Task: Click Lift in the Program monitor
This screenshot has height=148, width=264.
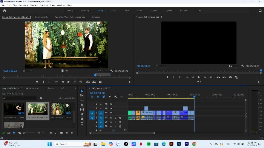Action: coord(218,77)
